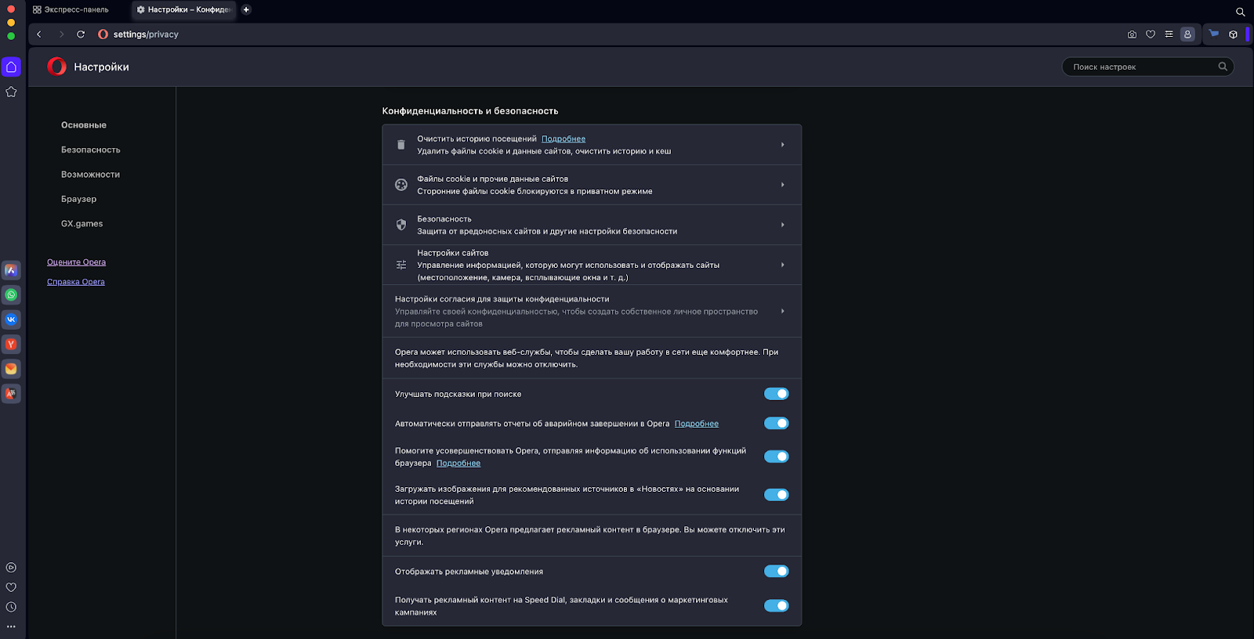Click the "Оцените Opera" link
Viewport: 1254px width, 639px height.
(76, 262)
